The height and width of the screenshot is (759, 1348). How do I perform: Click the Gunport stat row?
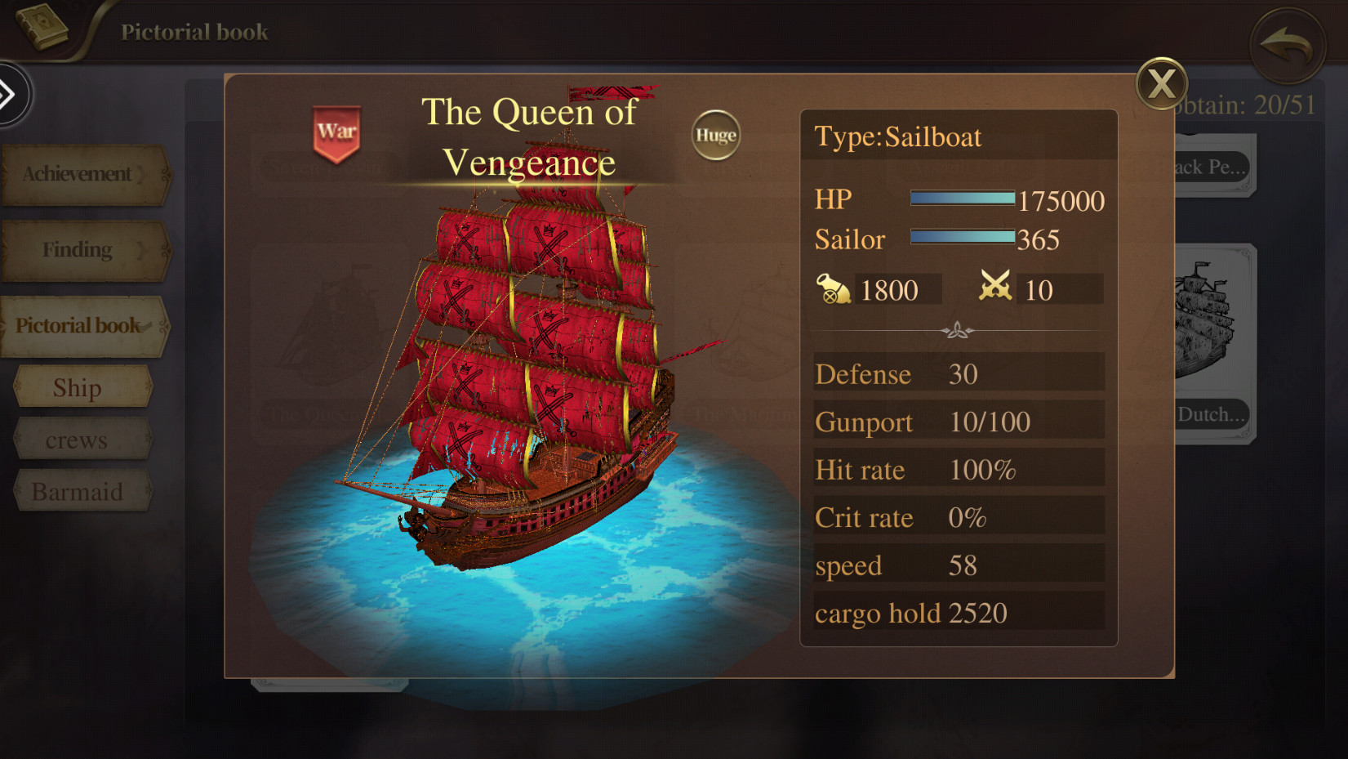click(x=959, y=422)
